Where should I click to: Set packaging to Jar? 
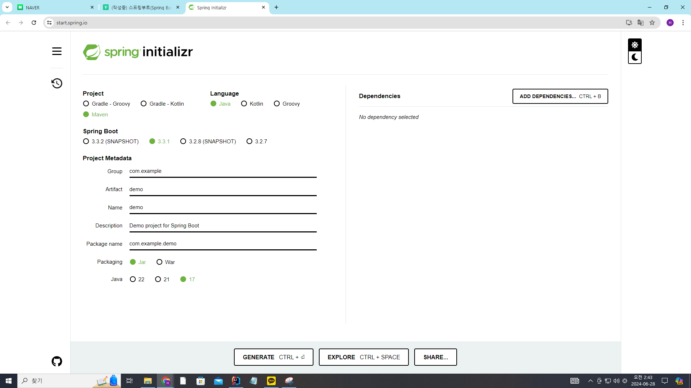tap(138, 262)
